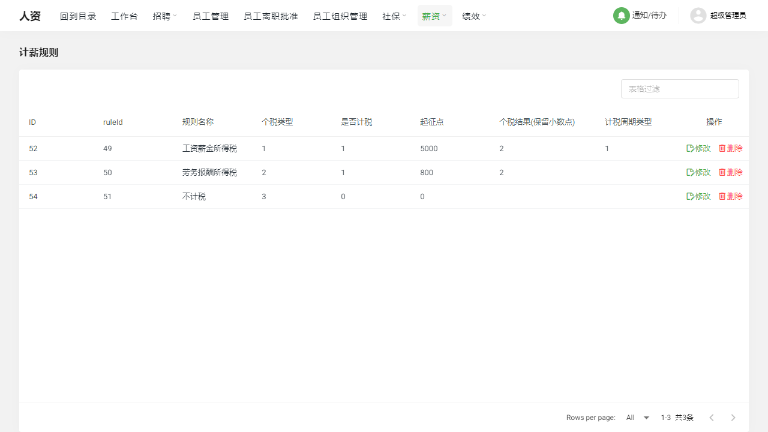This screenshot has height=432, width=768.
Task: Open record with ID 52
Action: pyautogui.click(x=33, y=148)
